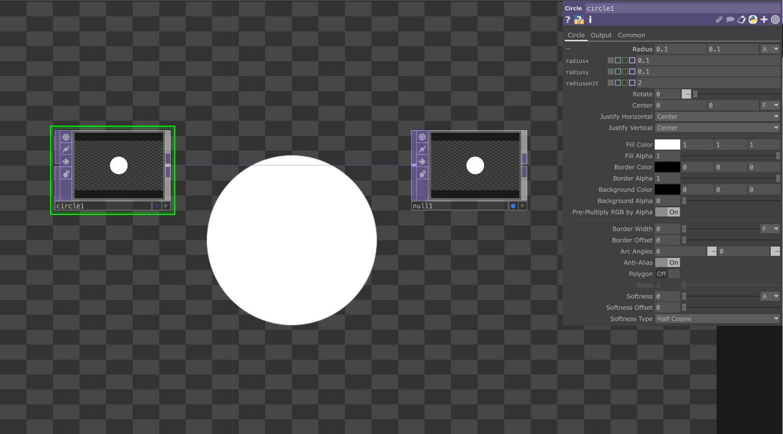The width and height of the screenshot is (783, 434).
Task: Open Softness unit dropdown showing A
Action: 770,296
